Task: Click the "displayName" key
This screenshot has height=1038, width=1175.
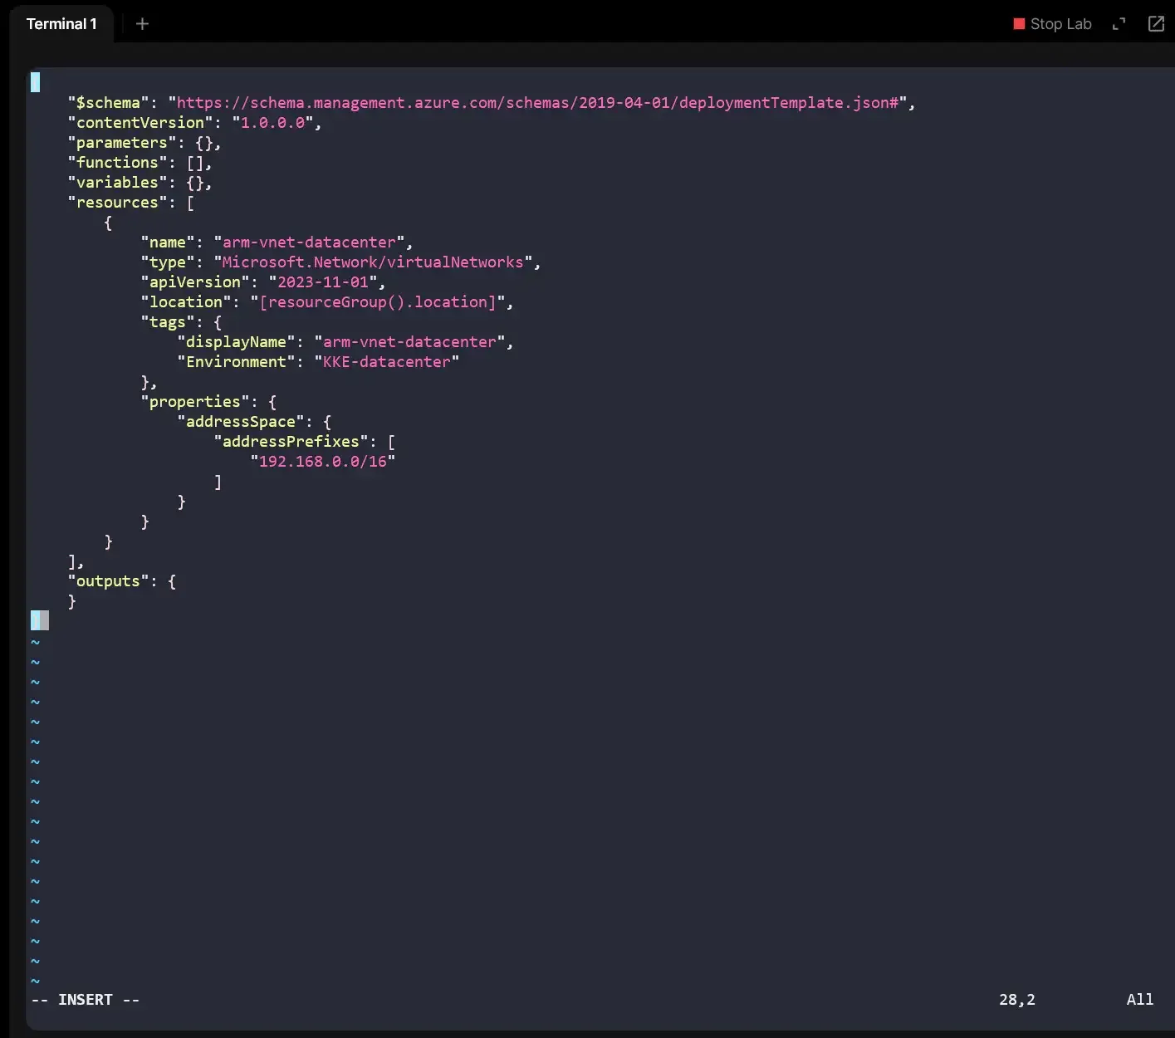Action: pos(236,341)
